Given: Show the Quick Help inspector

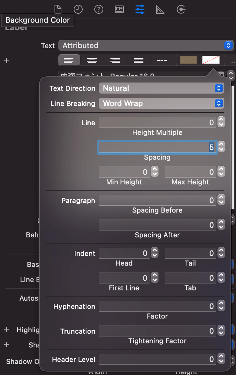Looking at the screenshot, I should (99, 9).
